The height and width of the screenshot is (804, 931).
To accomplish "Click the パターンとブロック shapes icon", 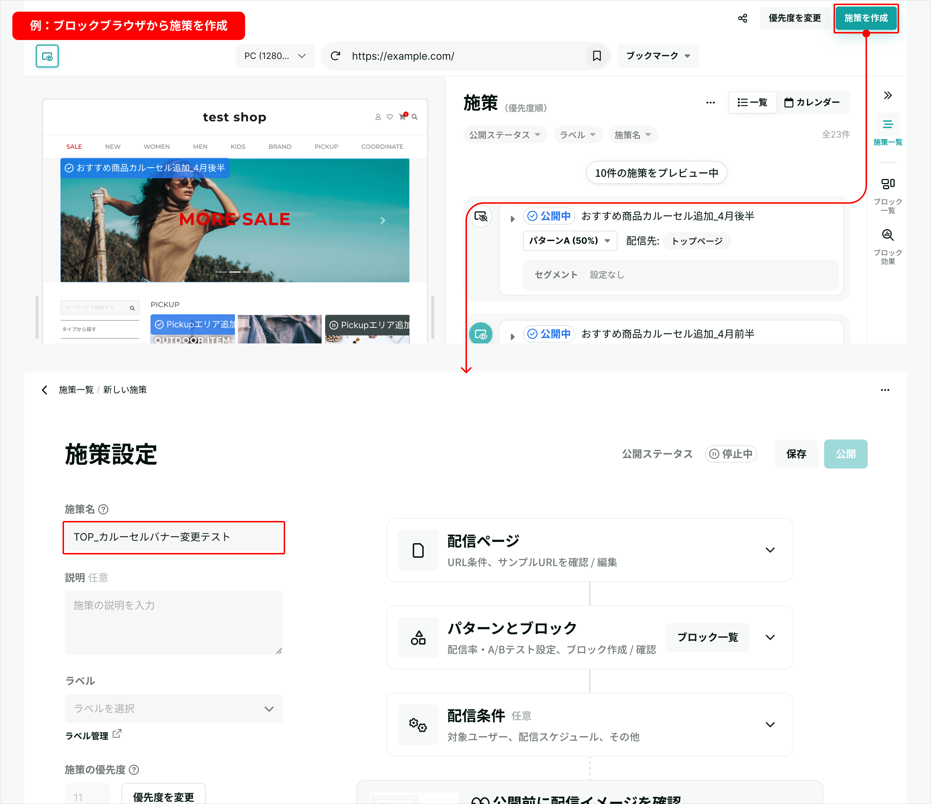I will 418,637.
